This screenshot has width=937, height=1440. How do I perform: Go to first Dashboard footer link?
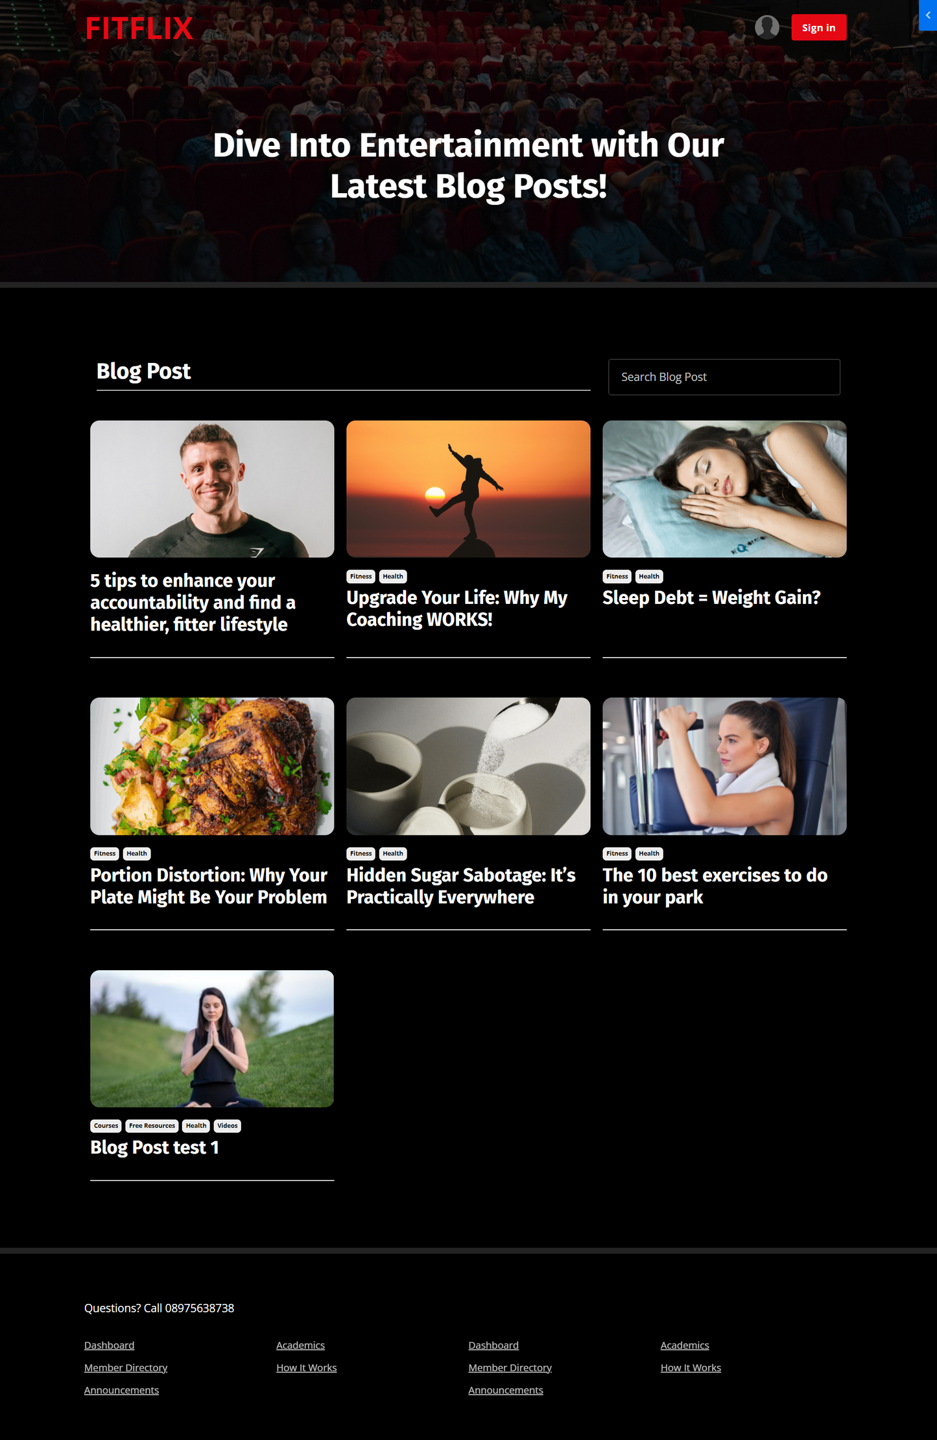[109, 1345]
